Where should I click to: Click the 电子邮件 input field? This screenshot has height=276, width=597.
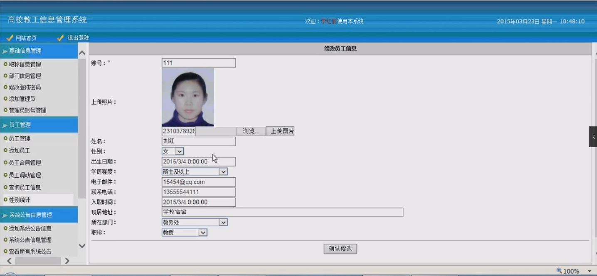click(199, 182)
